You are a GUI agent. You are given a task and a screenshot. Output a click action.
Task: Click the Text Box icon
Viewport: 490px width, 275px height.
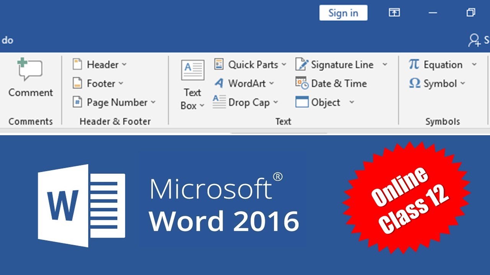coord(193,70)
